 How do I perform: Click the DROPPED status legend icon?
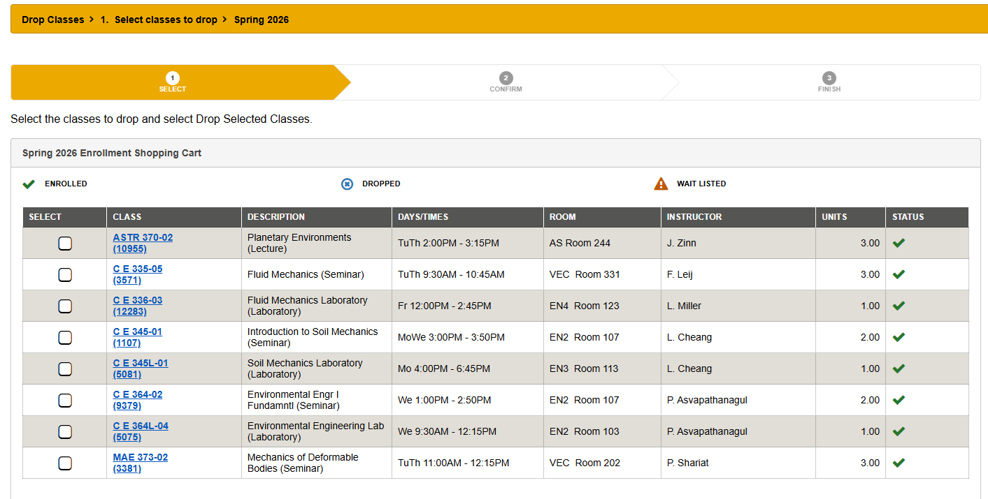pyautogui.click(x=348, y=183)
